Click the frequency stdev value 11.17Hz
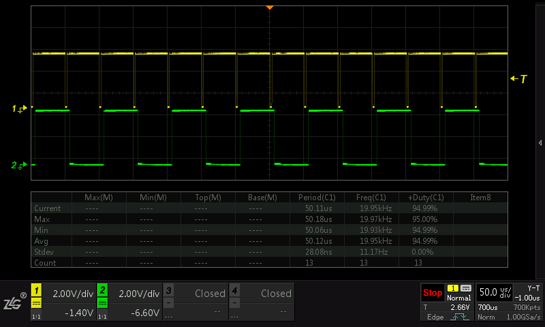 tap(373, 252)
